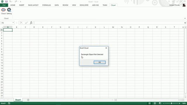Expand the formula bar

(x=185, y=23)
